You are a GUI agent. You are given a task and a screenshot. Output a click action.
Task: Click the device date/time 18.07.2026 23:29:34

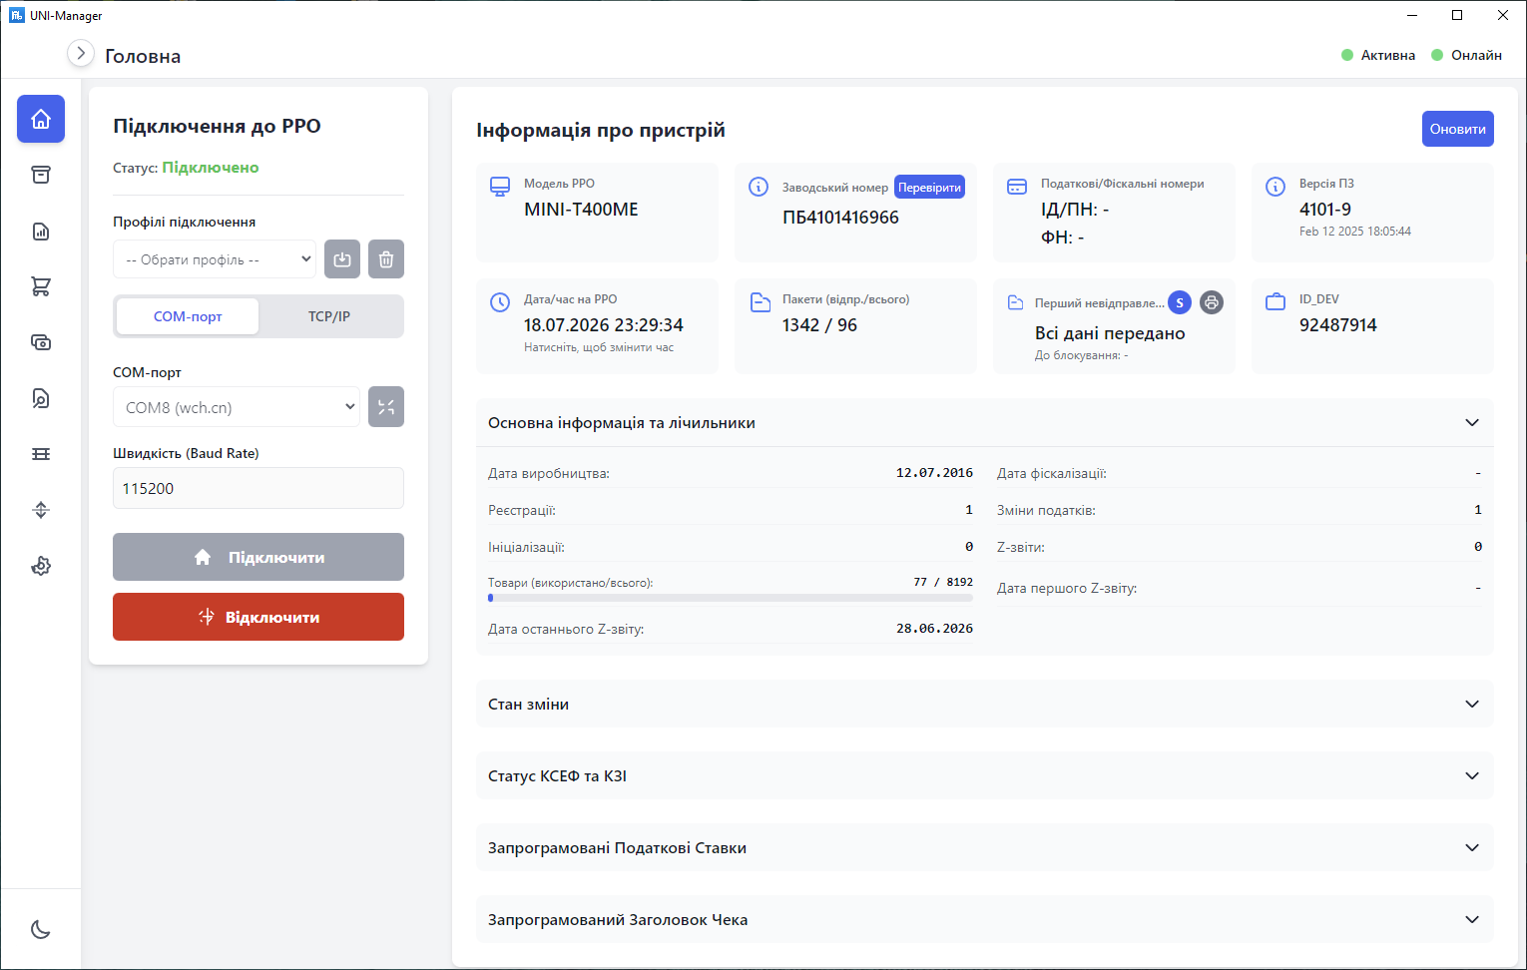pos(604,325)
